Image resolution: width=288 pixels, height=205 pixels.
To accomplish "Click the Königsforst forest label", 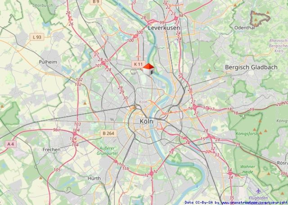I will pos(246,134).
